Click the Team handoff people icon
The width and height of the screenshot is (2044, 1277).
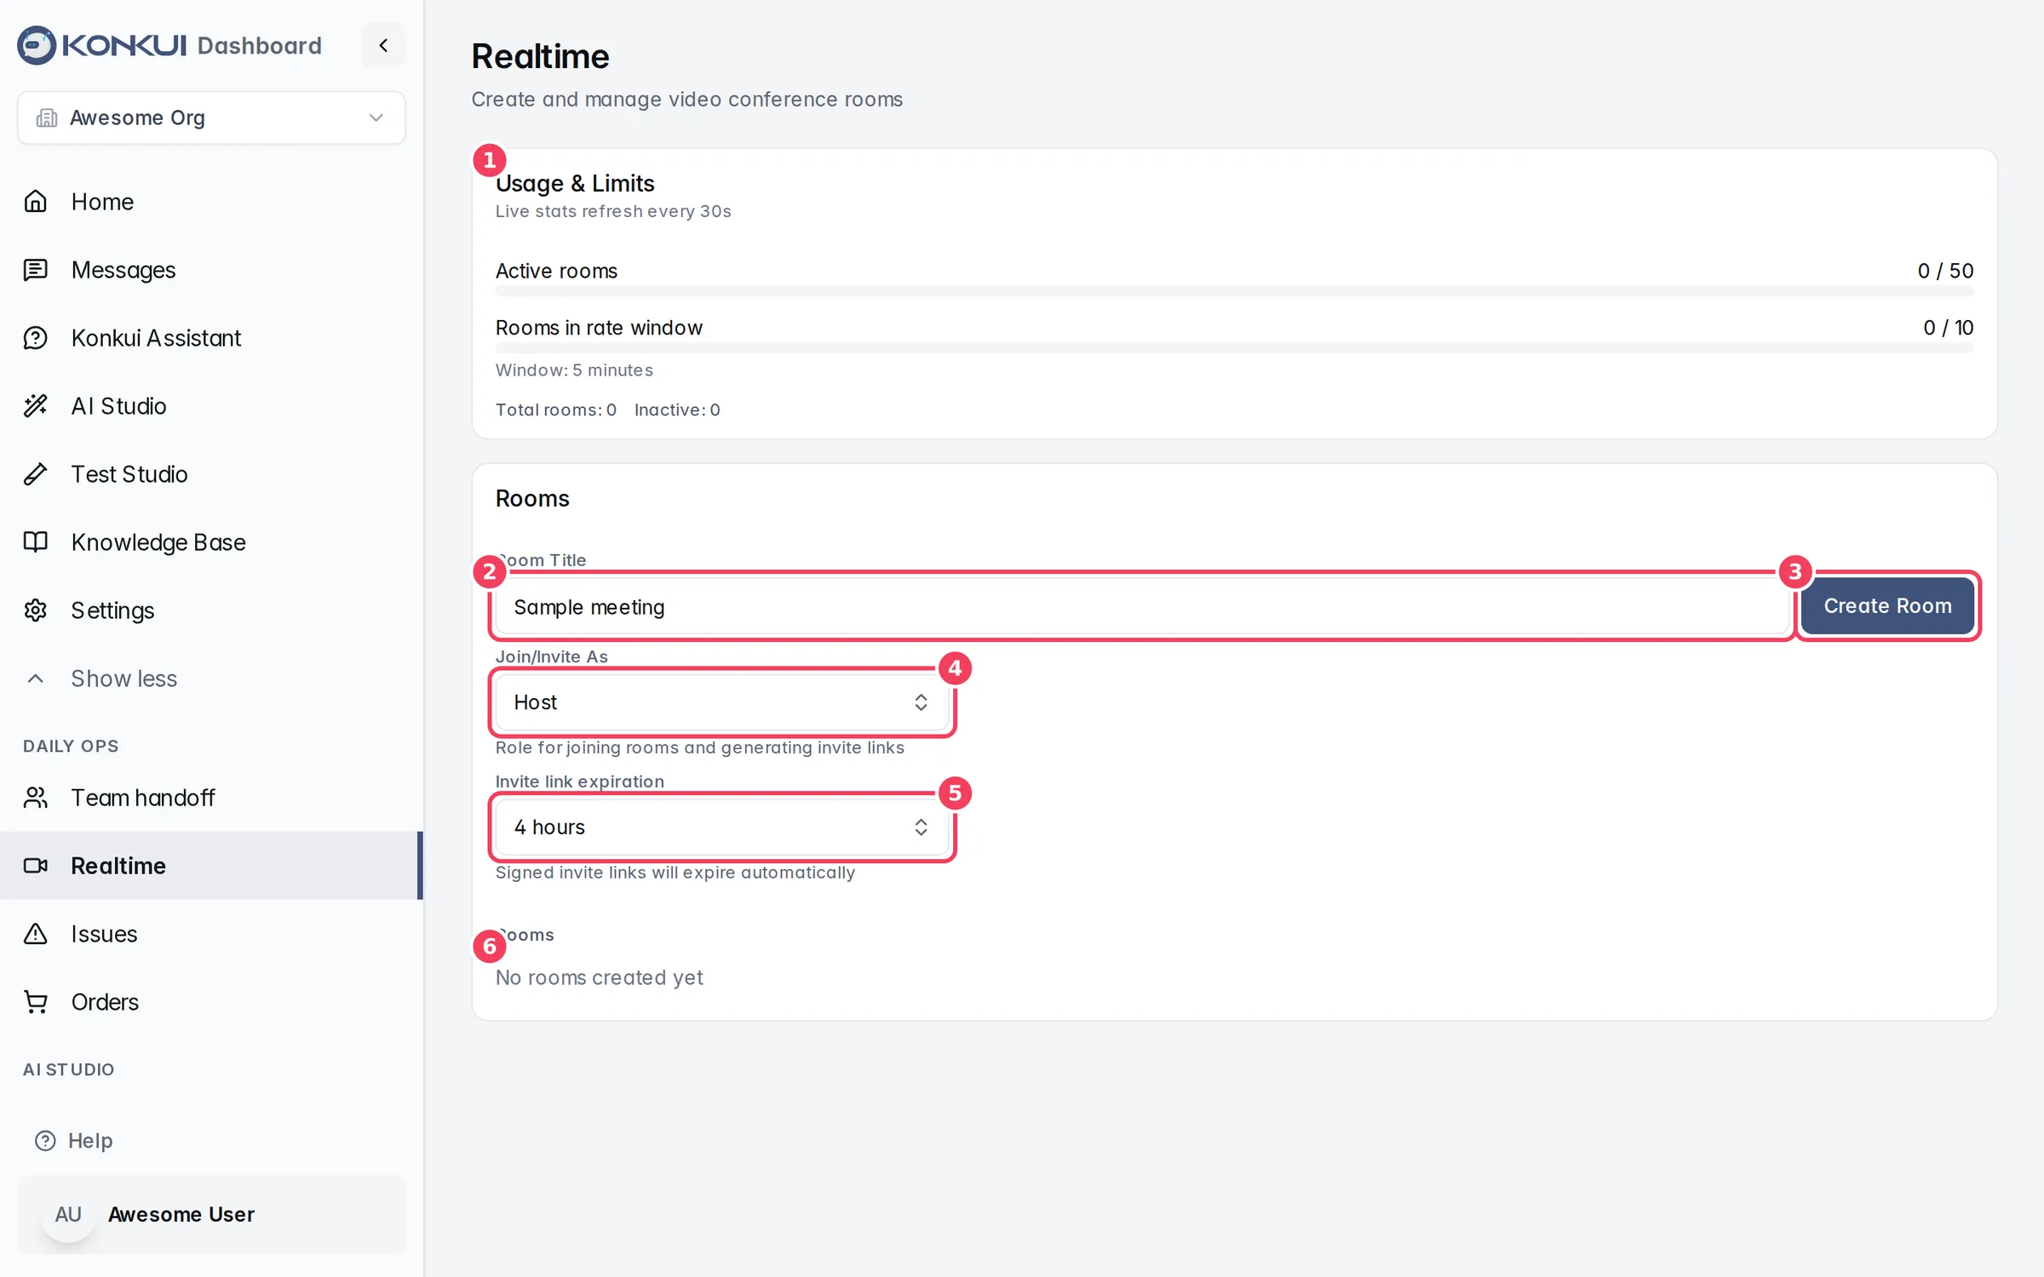36,798
